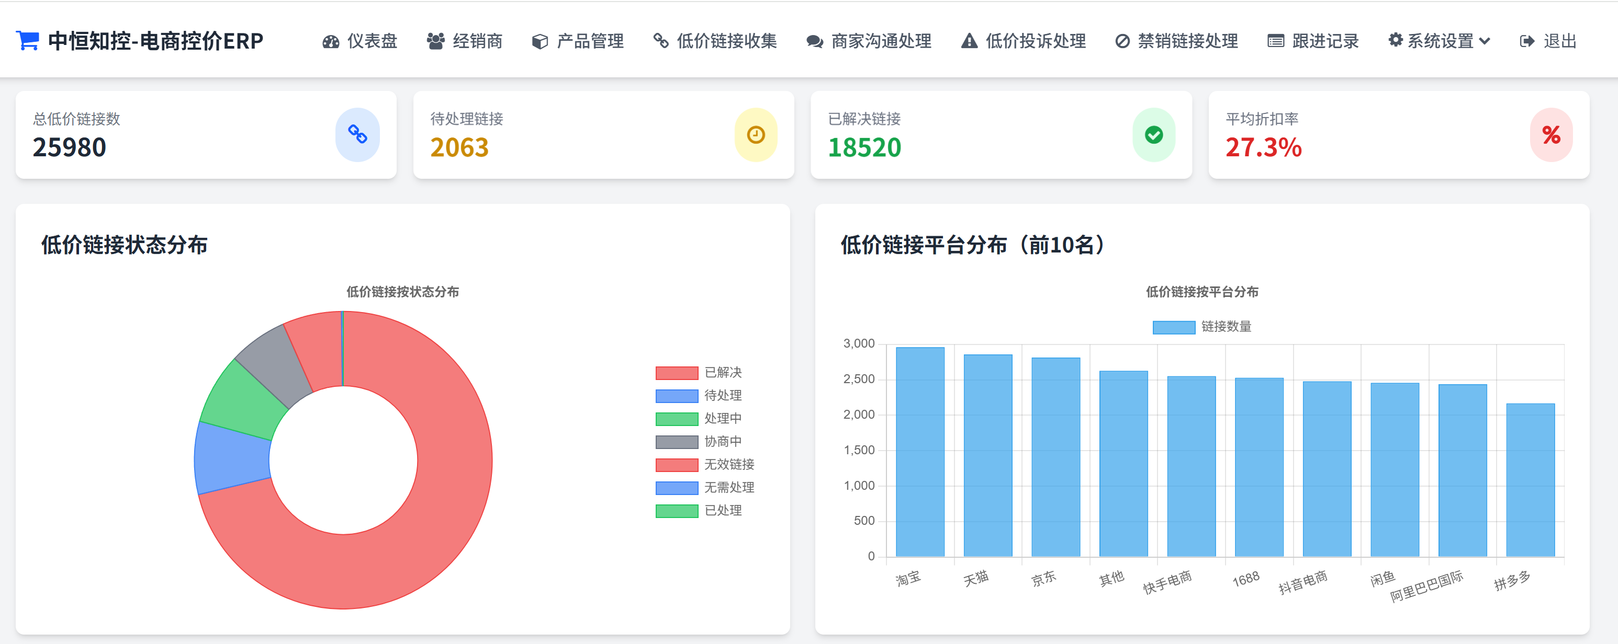The width and height of the screenshot is (1618, 644).
Task: Click the green checkmark resolved icon
Action: coord(1153,134)
